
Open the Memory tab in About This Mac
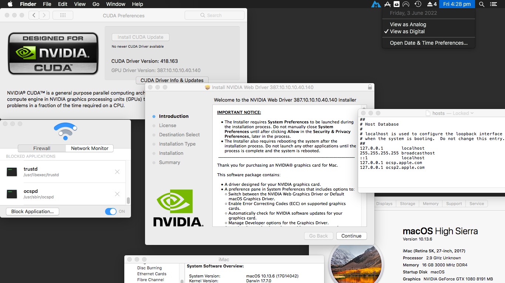coord(431,204)
